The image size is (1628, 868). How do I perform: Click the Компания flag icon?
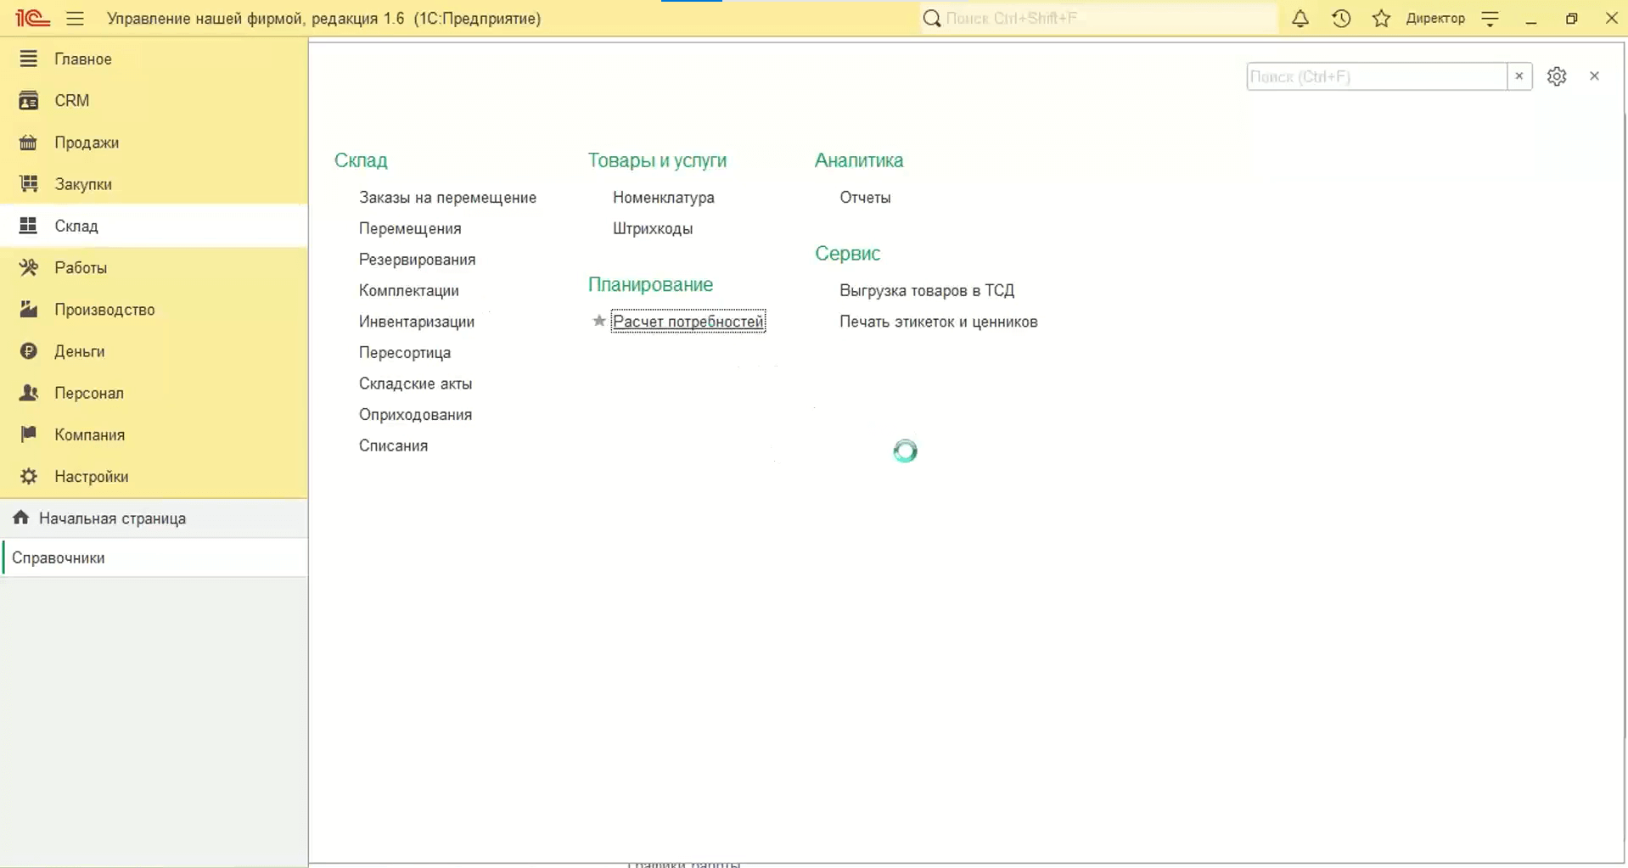click(29, 434)
